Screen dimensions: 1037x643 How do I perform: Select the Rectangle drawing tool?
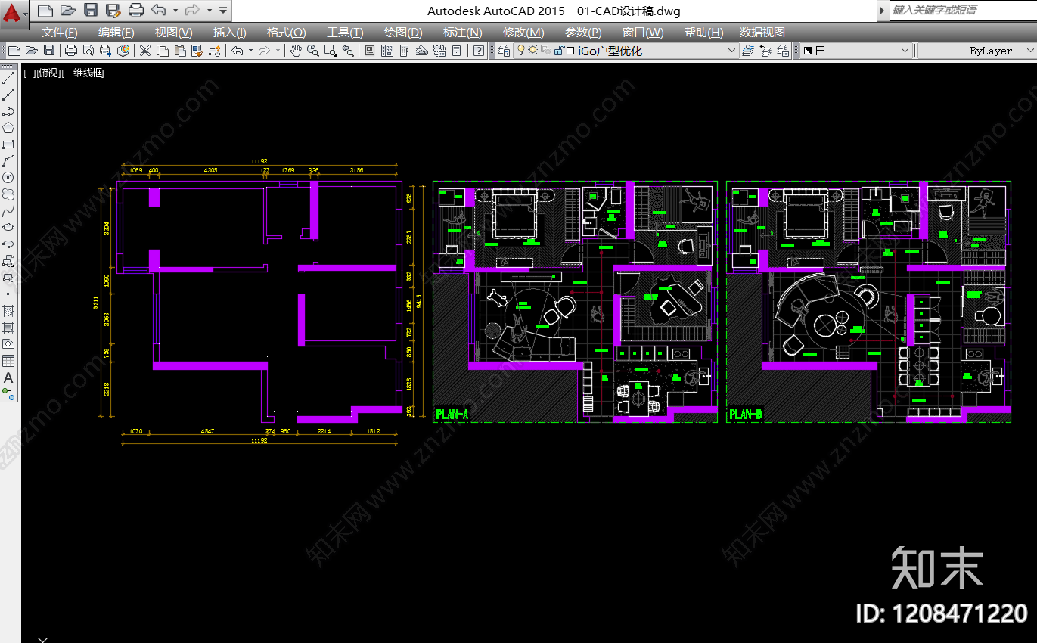pyautogui.click(x=9, y=144)
